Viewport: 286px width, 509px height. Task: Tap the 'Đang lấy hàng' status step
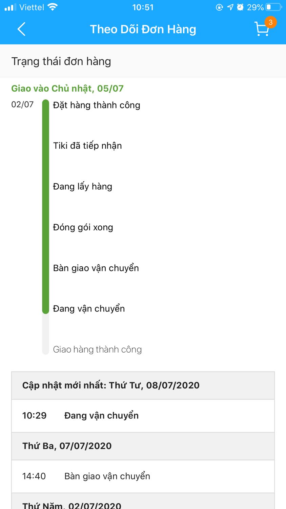(83, 187)
